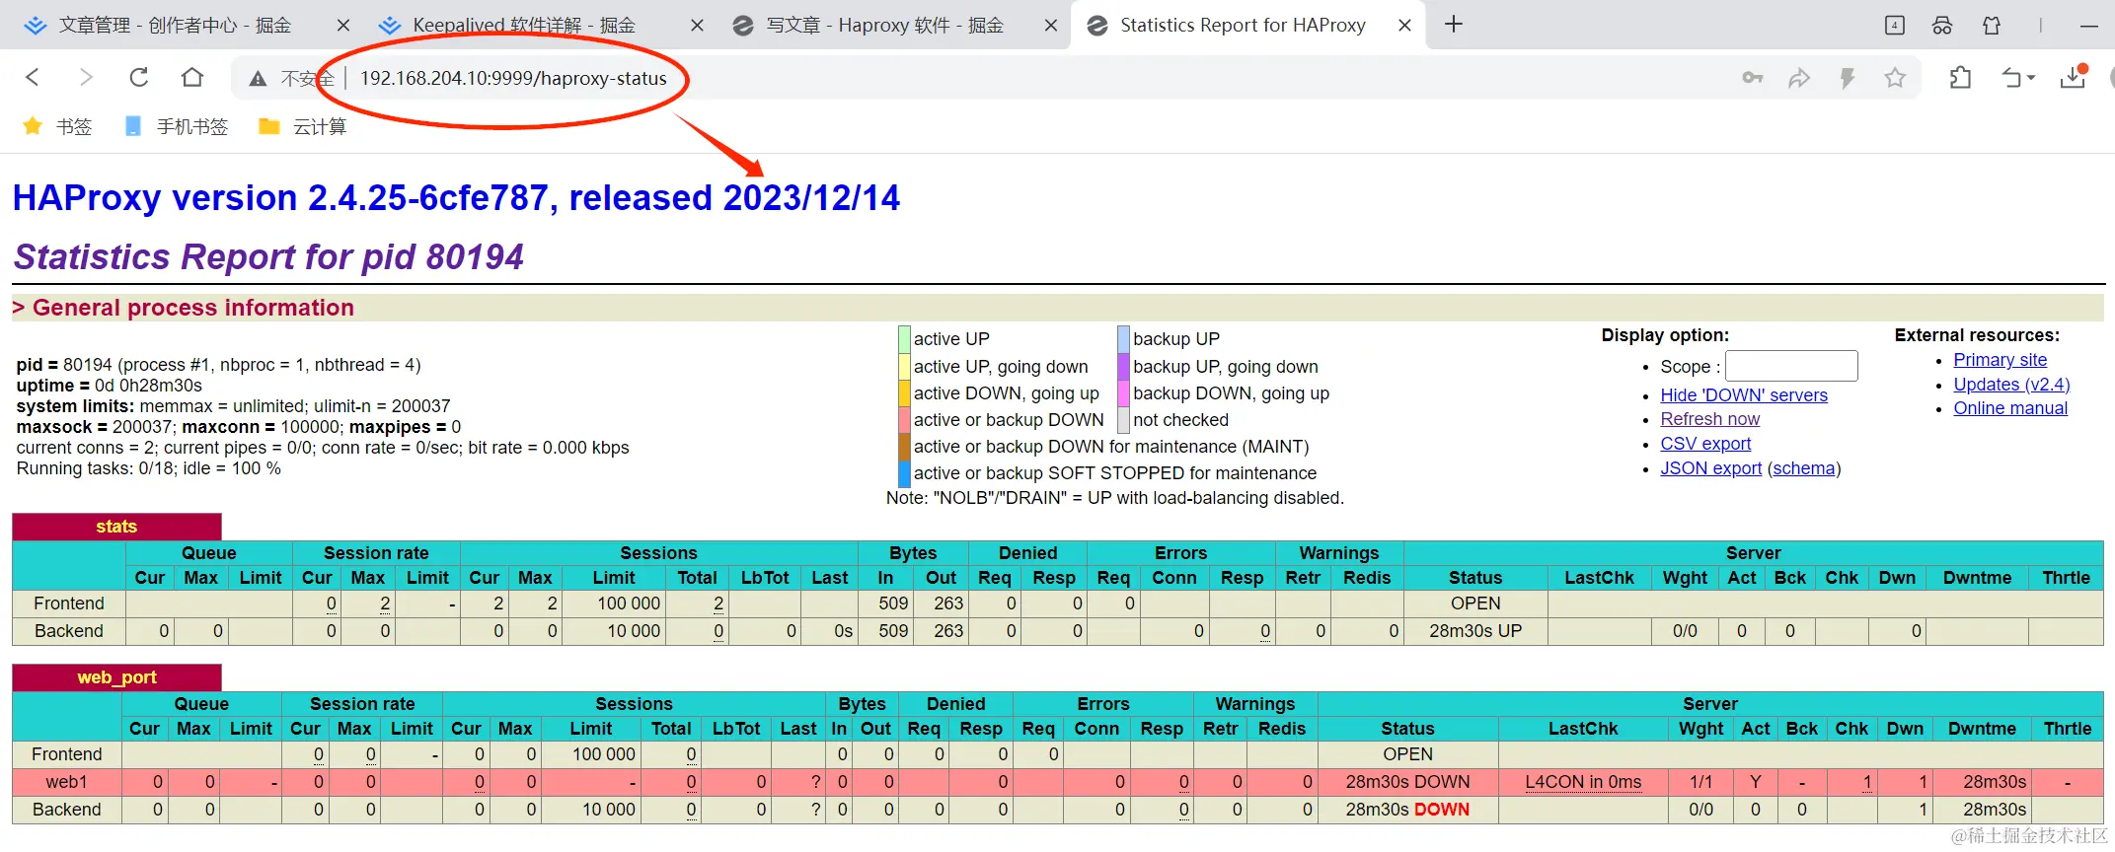Go back with the browser back arrow
2115x852 pixels.
33,78
